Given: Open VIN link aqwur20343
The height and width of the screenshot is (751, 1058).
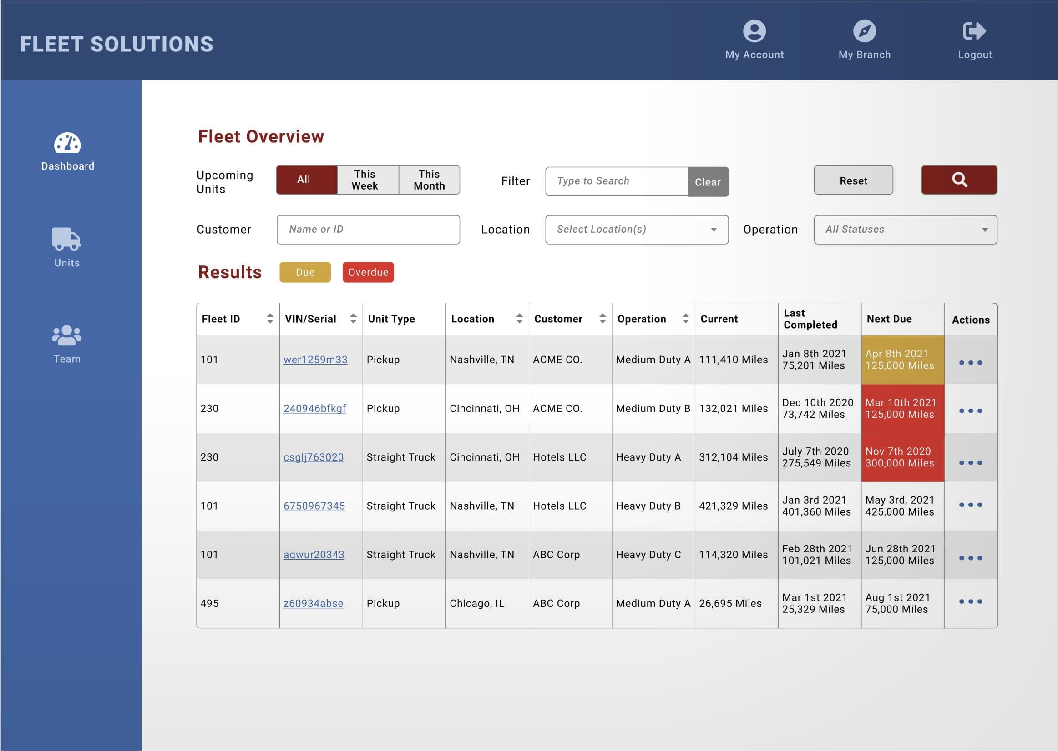Looking at the screenshot, I should pos(314,555).
